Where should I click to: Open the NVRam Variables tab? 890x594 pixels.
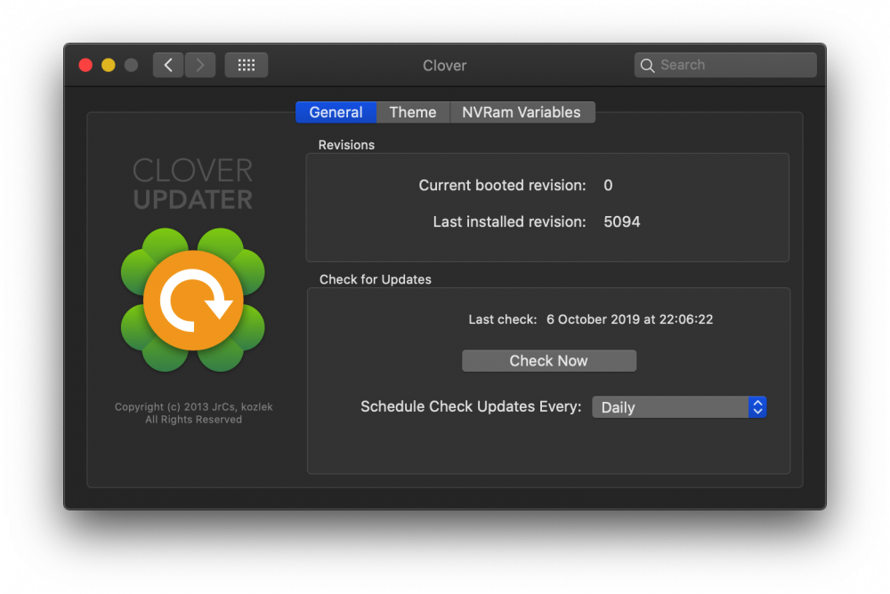click(x=522, y=112)
